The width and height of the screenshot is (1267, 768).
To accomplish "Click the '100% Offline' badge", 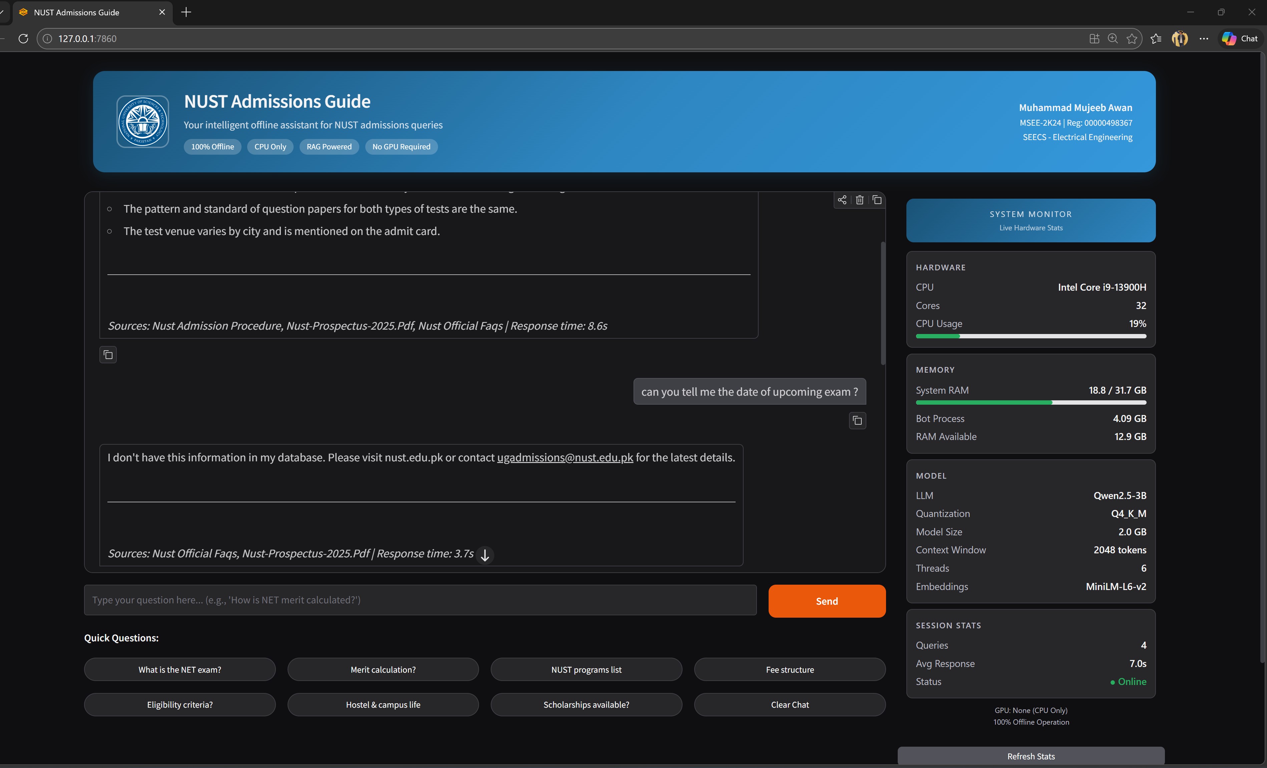I will point(213,146).
